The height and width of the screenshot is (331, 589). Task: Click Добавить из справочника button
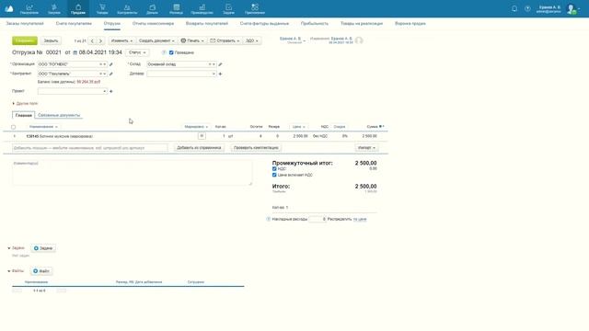point(199,147)
